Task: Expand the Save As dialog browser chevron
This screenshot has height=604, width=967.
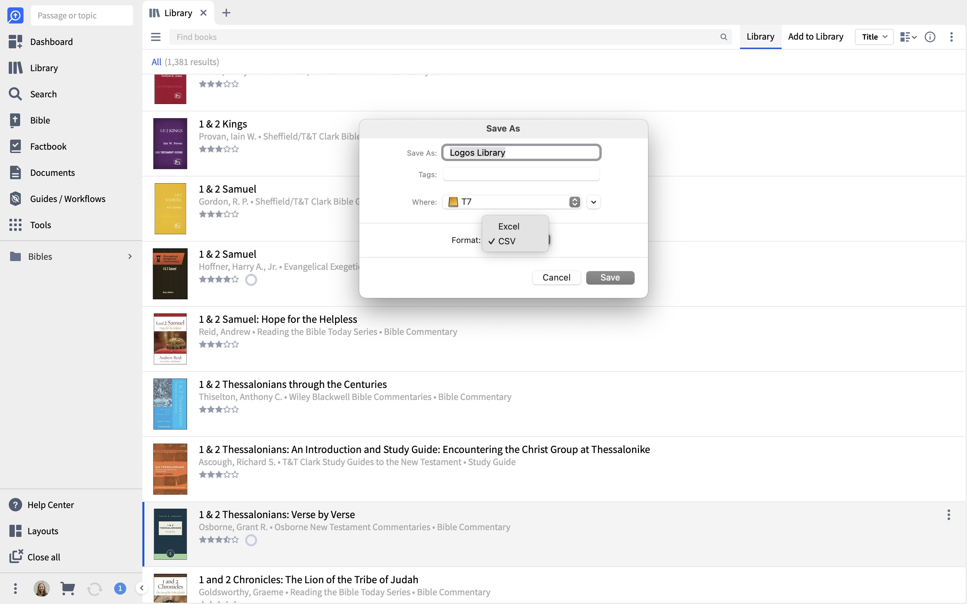Action: coord(593,202)
